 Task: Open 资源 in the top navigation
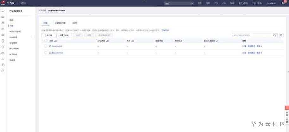[x=208, y=3]
